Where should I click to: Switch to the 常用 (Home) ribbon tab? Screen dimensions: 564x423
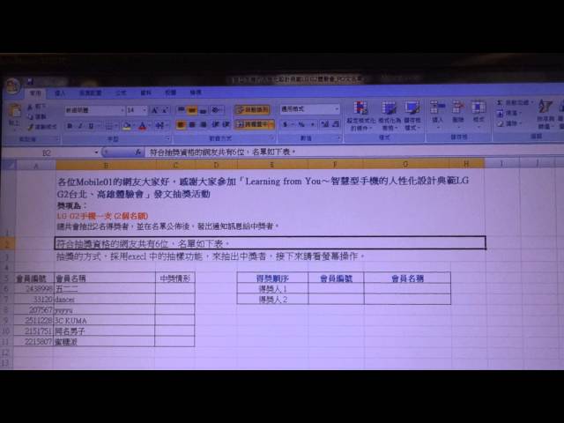point(35,93)
